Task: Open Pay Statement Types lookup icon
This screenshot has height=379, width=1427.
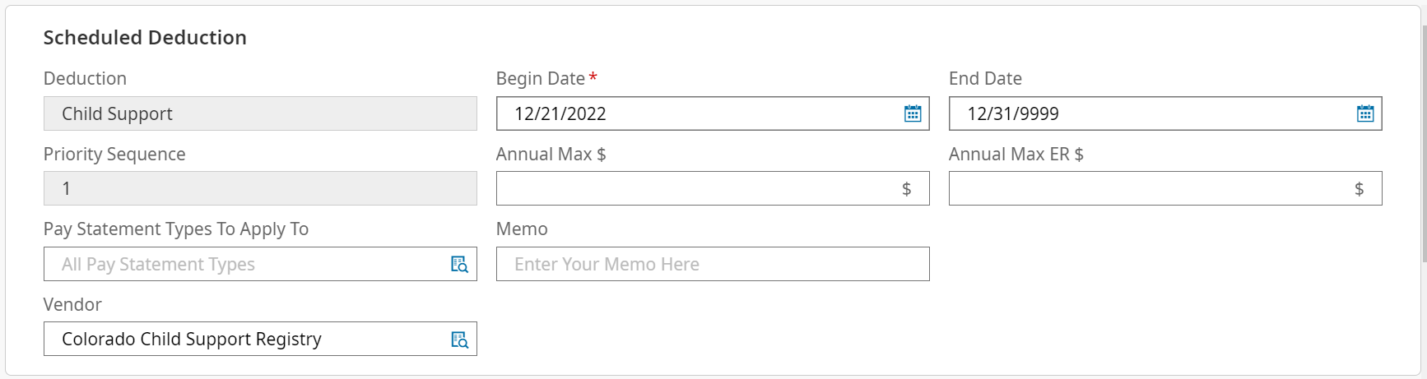Action: coord(459,264)
